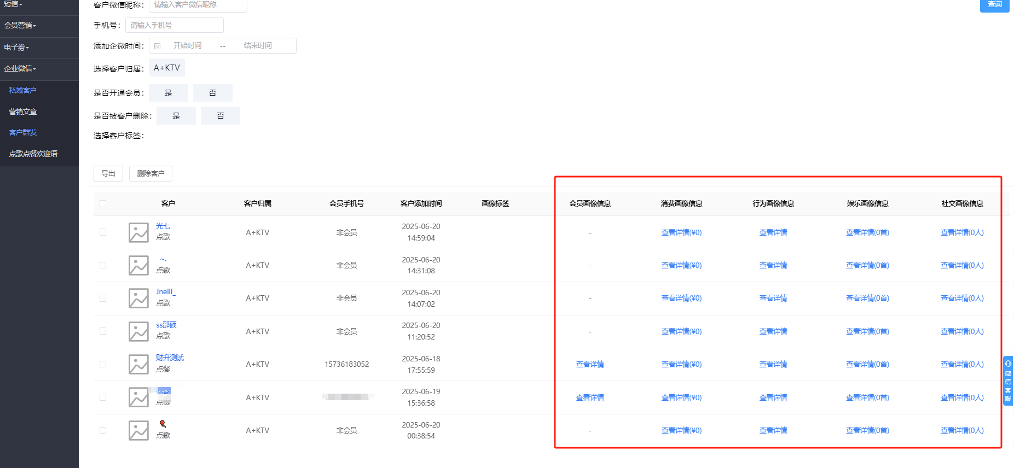This screenshot has width=1014, height=468.
Task: Select 是 for 是否被客户删除
Action: pos(176,116)
